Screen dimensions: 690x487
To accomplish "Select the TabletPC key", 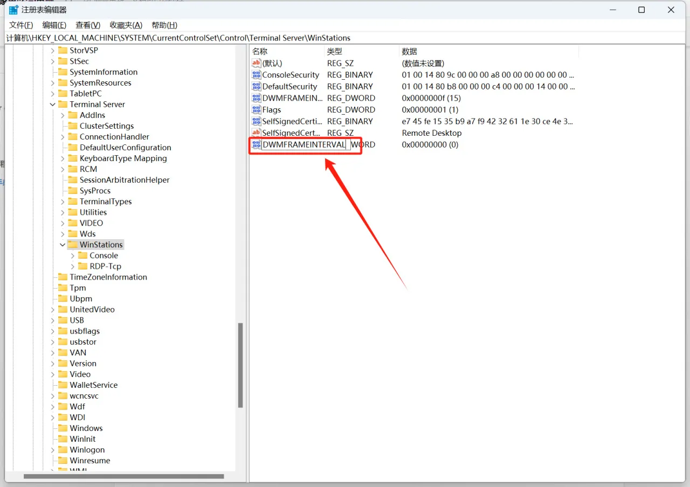I will (85, 94).
